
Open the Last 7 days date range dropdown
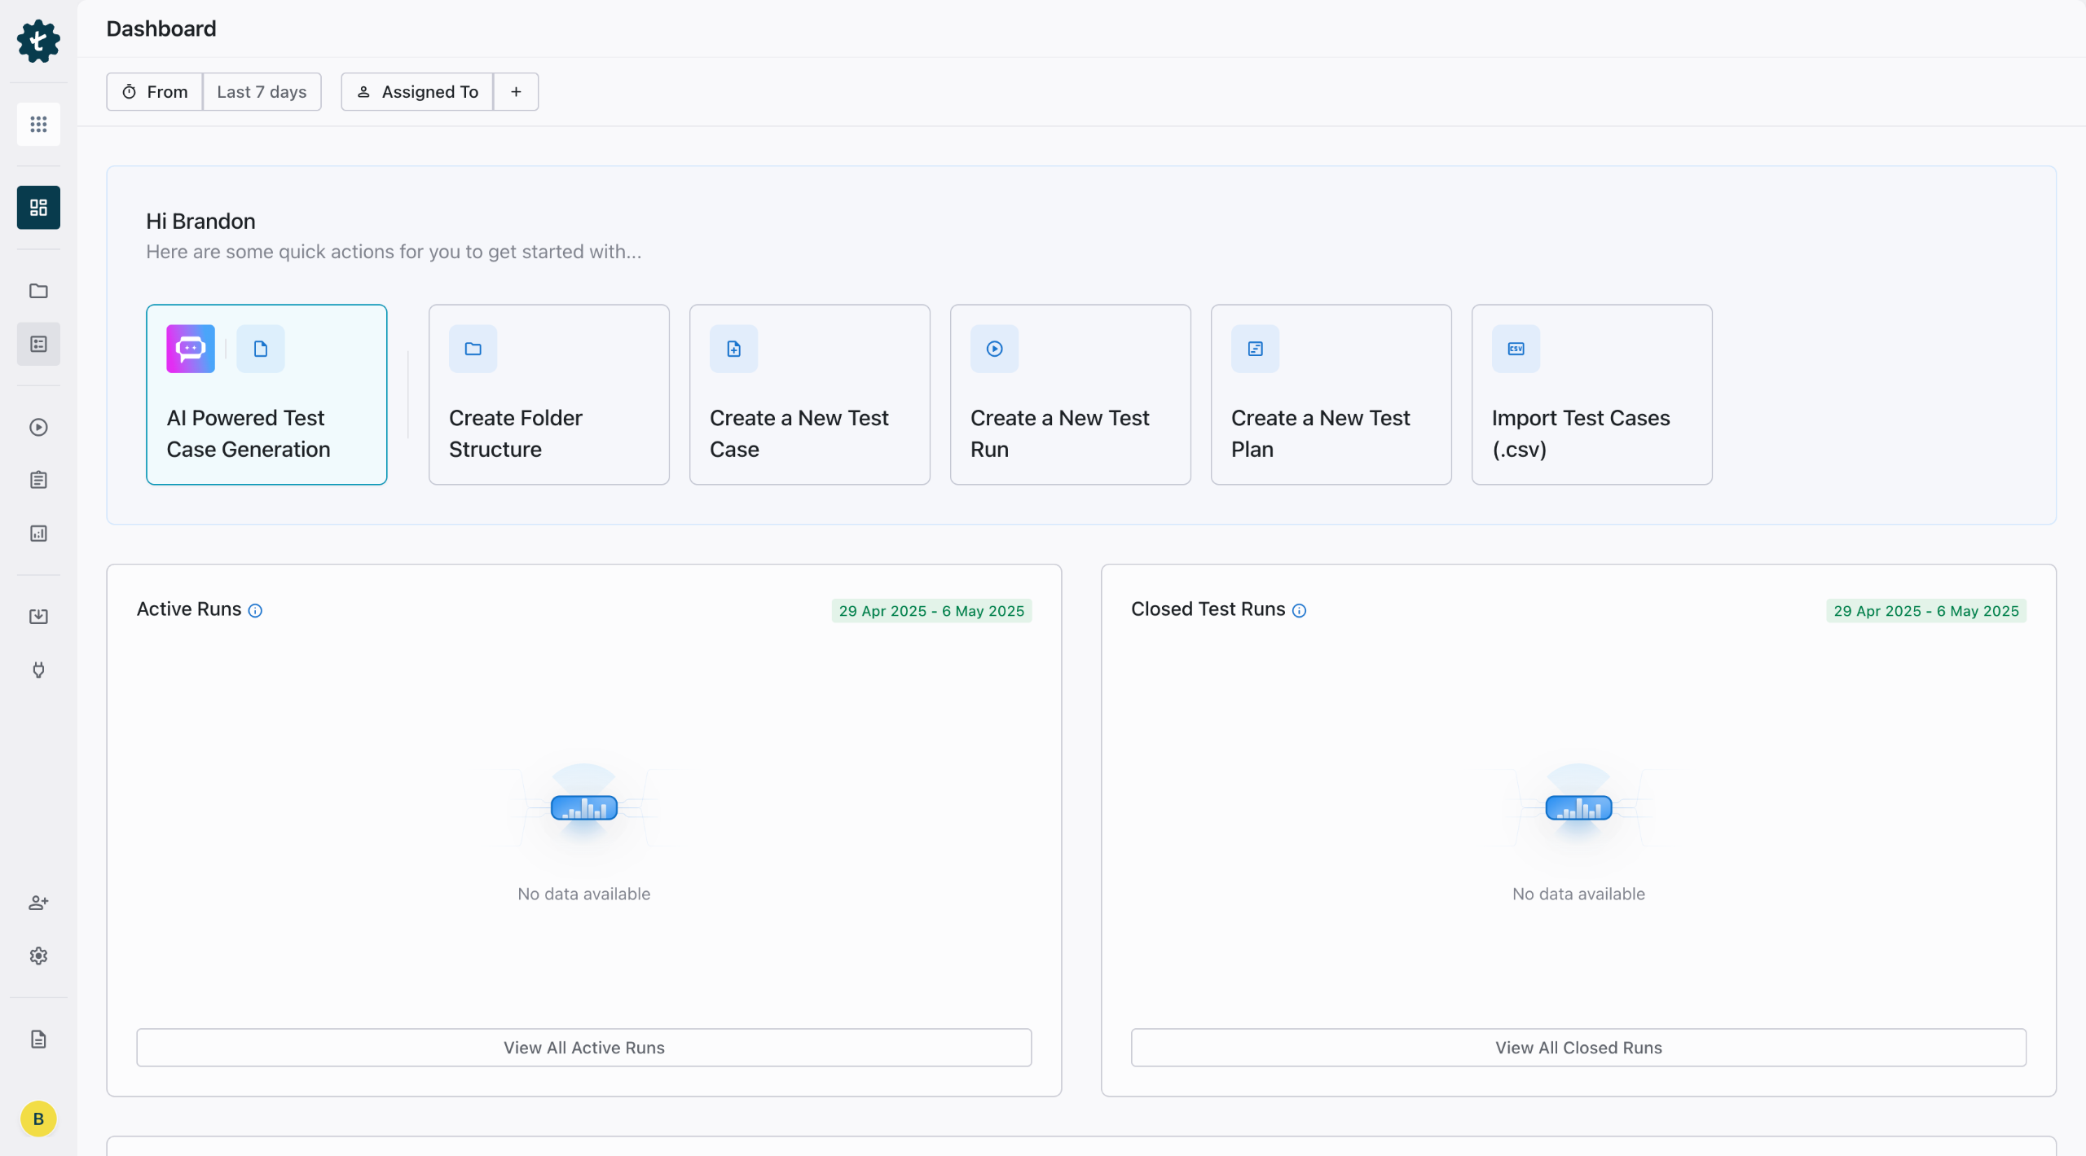click(262, 91)
